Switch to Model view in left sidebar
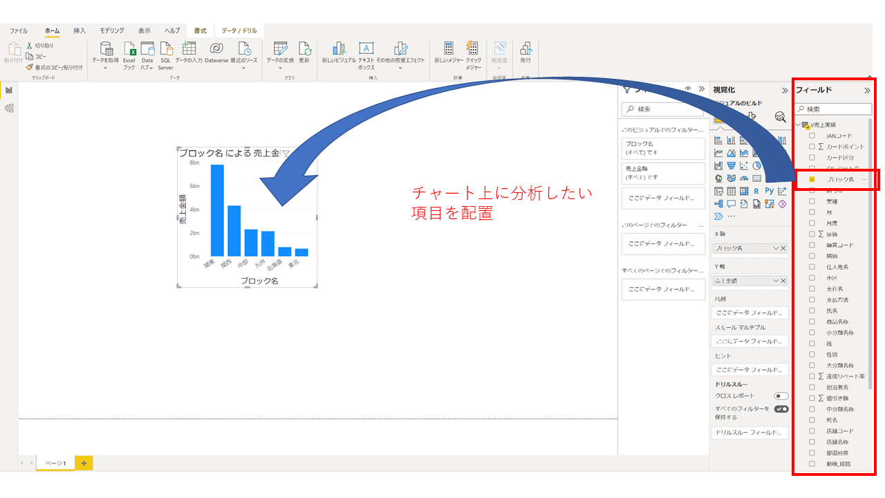 pos(9,108)
